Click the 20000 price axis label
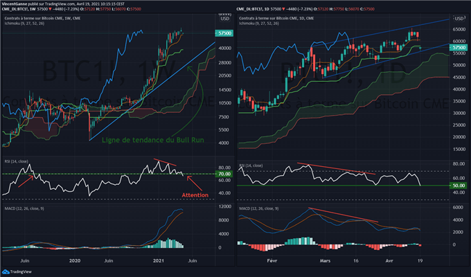Viewport: 471px width, 277px height. tap(459, 137)
